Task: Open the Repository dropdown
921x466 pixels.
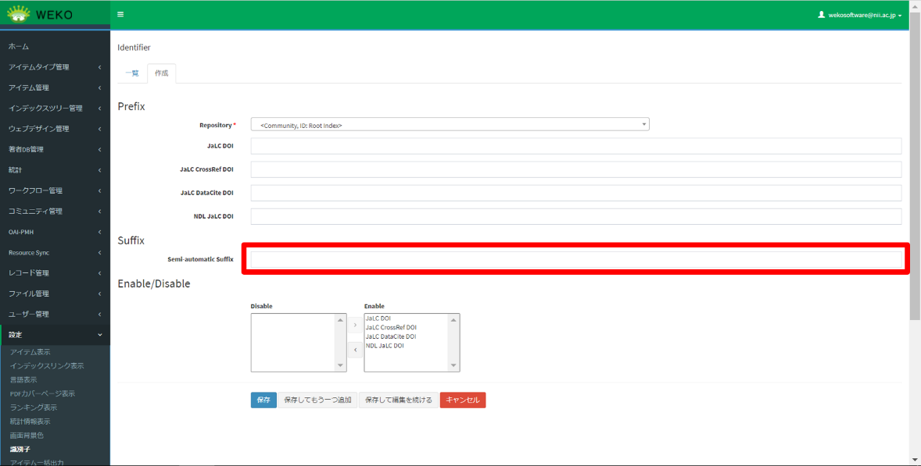Action: click(x=450, y=125)
